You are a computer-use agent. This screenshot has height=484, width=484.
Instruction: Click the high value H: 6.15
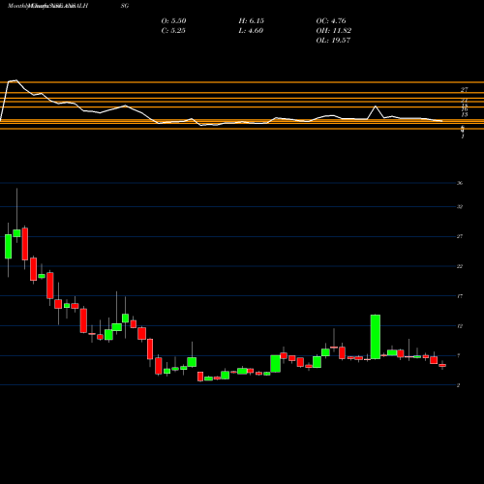(x=252, y=21)
